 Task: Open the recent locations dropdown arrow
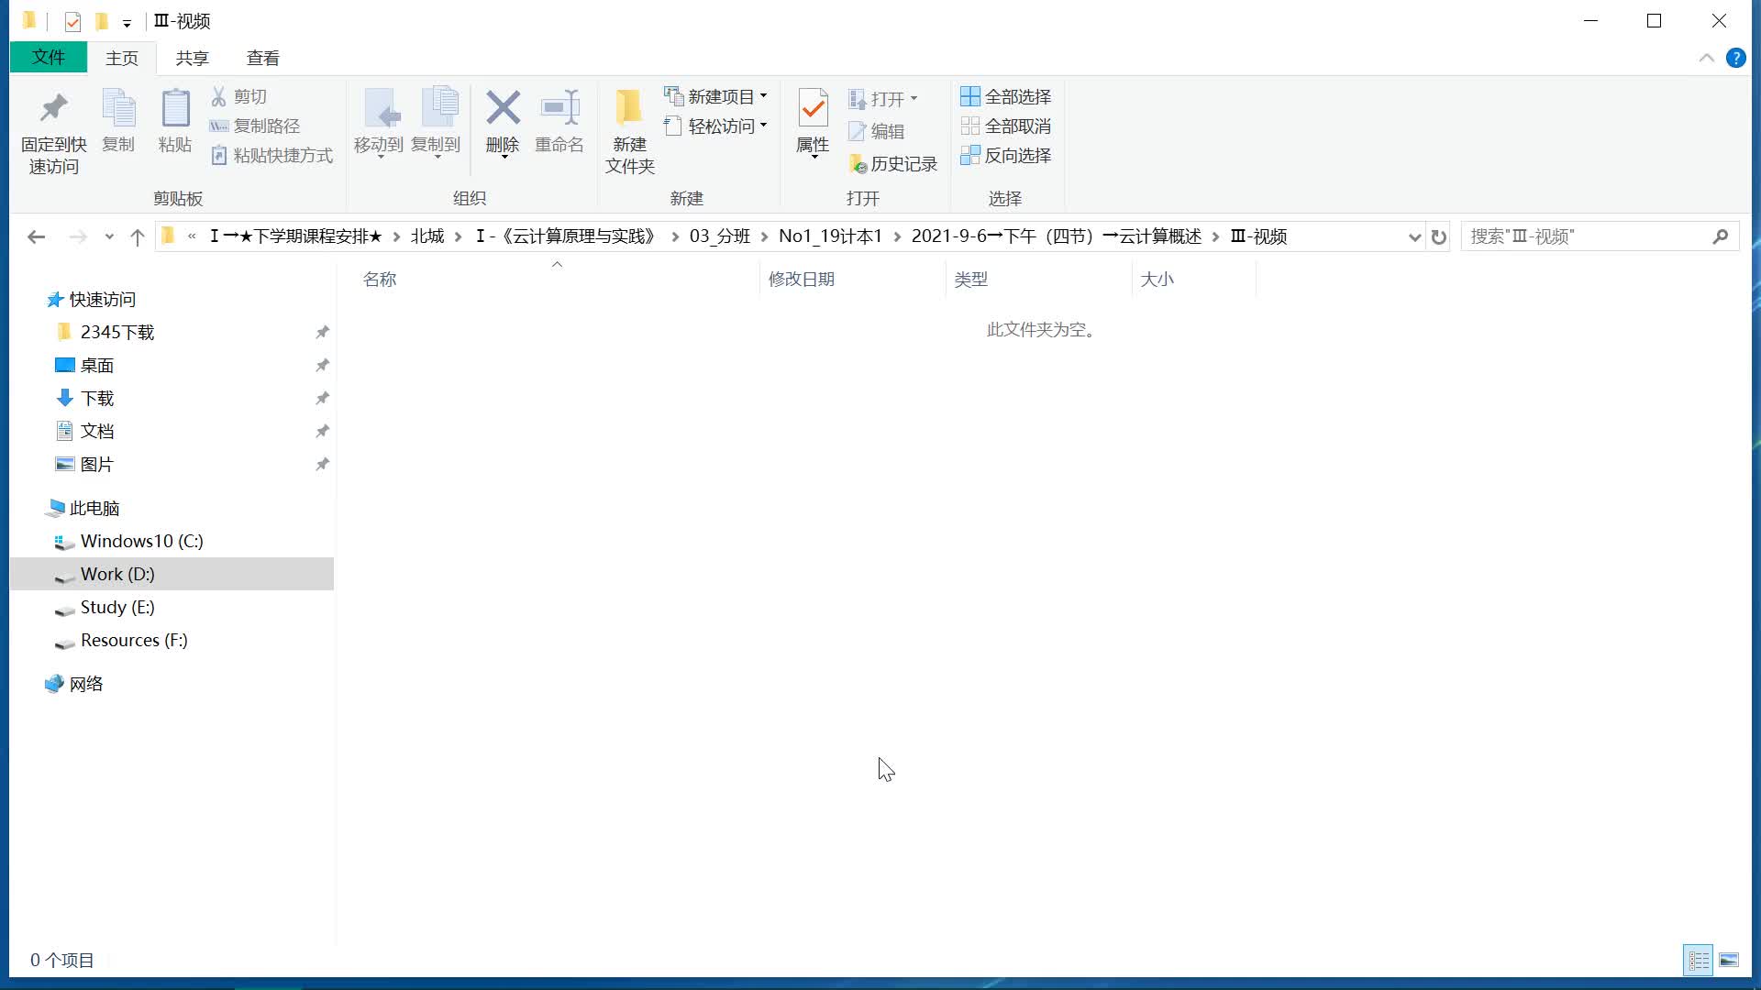click(109, 236)
